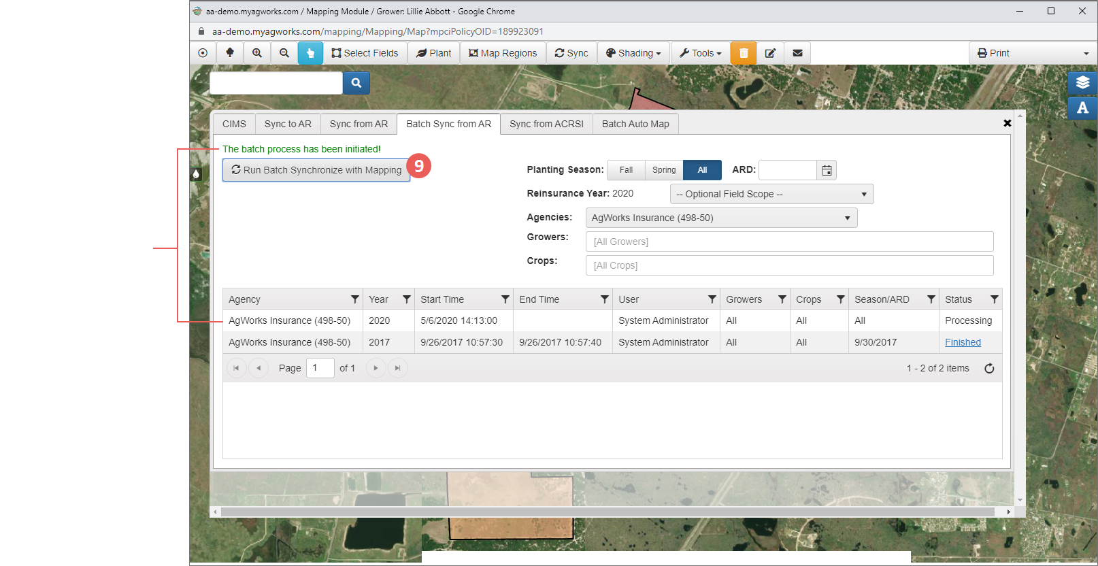Click the map search text field

(x=276, y=83)
